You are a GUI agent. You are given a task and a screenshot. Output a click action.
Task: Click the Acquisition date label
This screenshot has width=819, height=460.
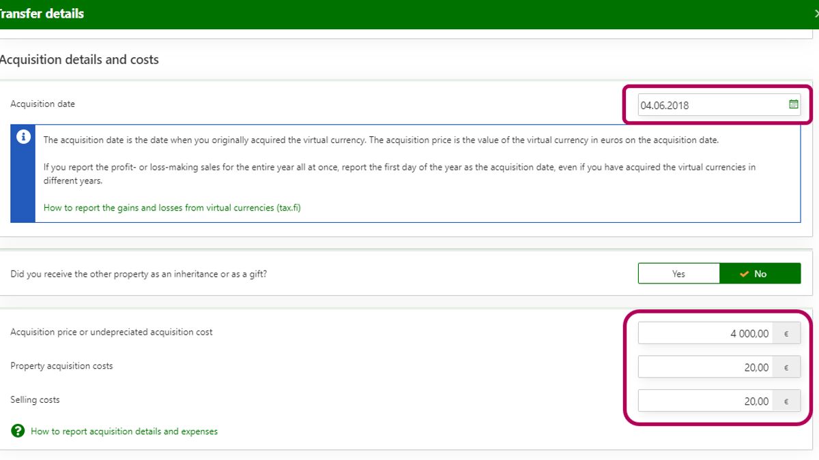tap(42, 104)
